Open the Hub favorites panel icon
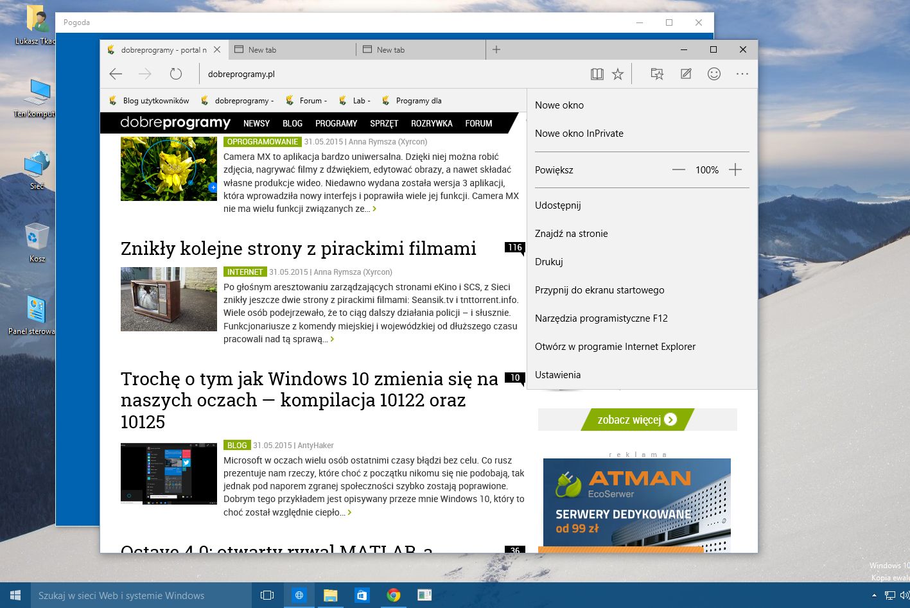This screenshot has height=608, width=910. pyautogui.click(x=657, y=74)
